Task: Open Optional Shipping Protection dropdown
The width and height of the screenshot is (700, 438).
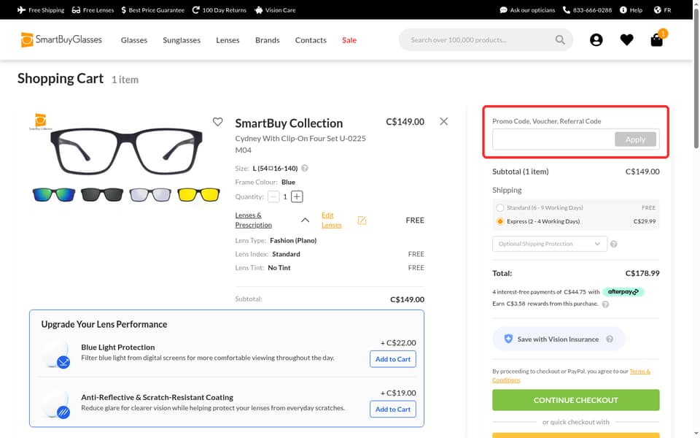Action: tap(550, 244)
